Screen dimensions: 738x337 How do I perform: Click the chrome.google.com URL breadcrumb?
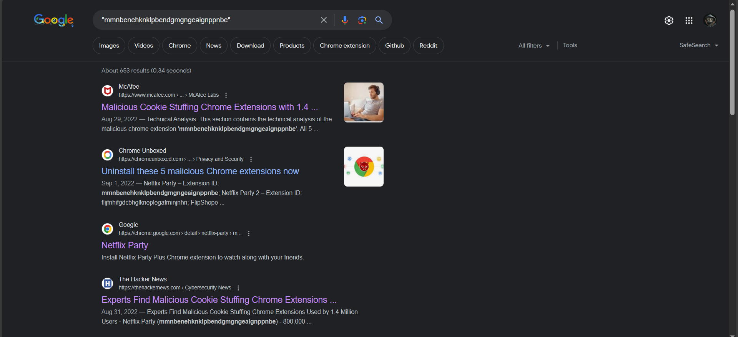[x=180, y=233]
